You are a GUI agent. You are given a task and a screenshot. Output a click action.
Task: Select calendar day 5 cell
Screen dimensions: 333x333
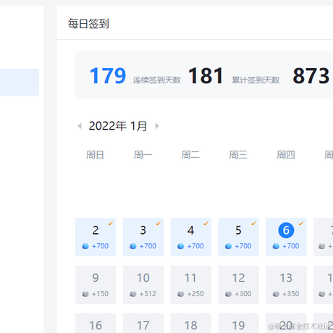click(x=238, y=237)
